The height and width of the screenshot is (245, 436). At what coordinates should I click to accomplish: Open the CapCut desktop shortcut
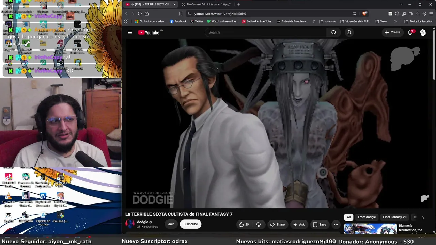(9, 217)
